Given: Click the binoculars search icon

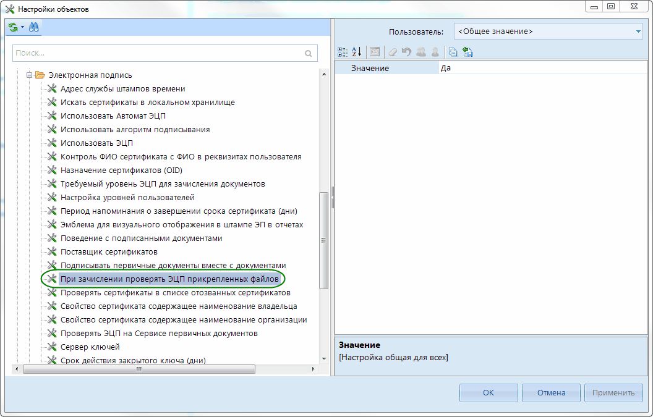Looking at the screenshot, I should click(x=33, y=27).
